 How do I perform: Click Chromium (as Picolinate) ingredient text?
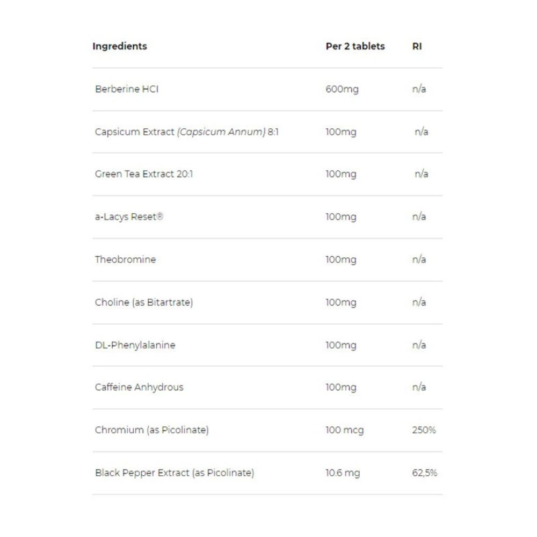[151, 430]
